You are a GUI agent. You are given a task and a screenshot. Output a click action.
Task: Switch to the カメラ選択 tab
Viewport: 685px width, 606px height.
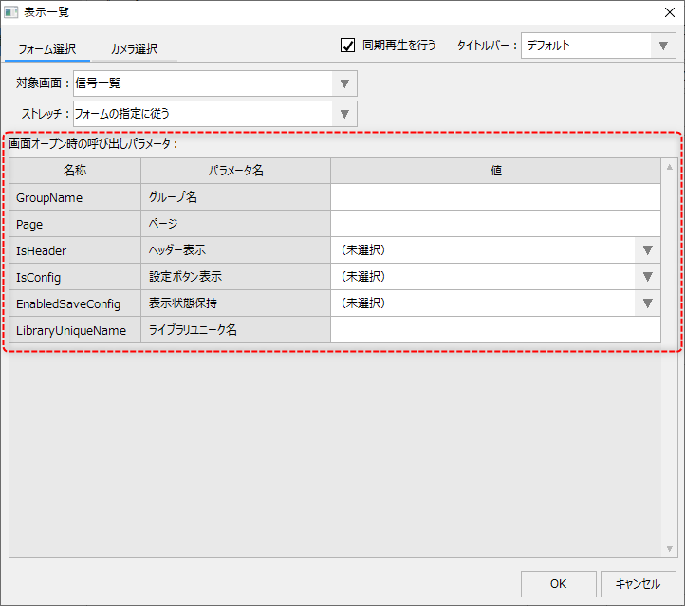point(134,49)
